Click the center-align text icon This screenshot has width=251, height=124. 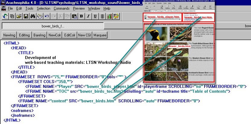tap(103, 16)
